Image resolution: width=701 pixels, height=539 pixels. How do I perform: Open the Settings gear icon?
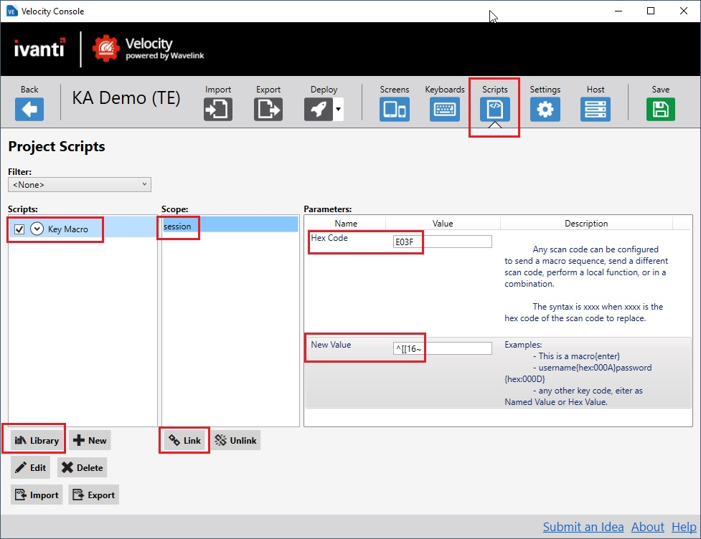click(545, 109)
